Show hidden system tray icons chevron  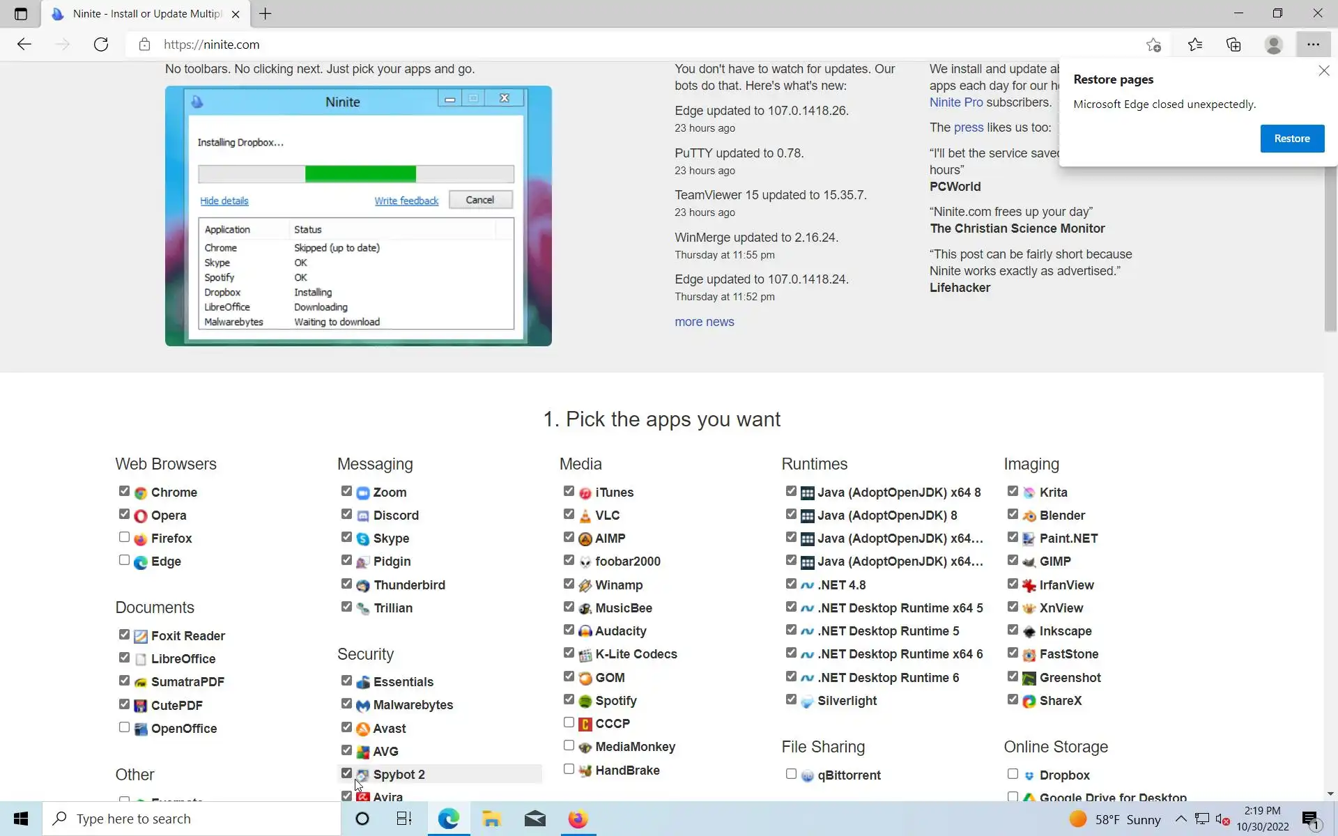[1181, 819]
